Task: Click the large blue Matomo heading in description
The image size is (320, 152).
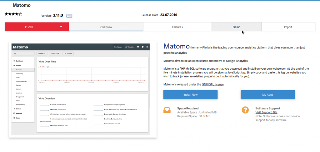Action: point(176,46)
